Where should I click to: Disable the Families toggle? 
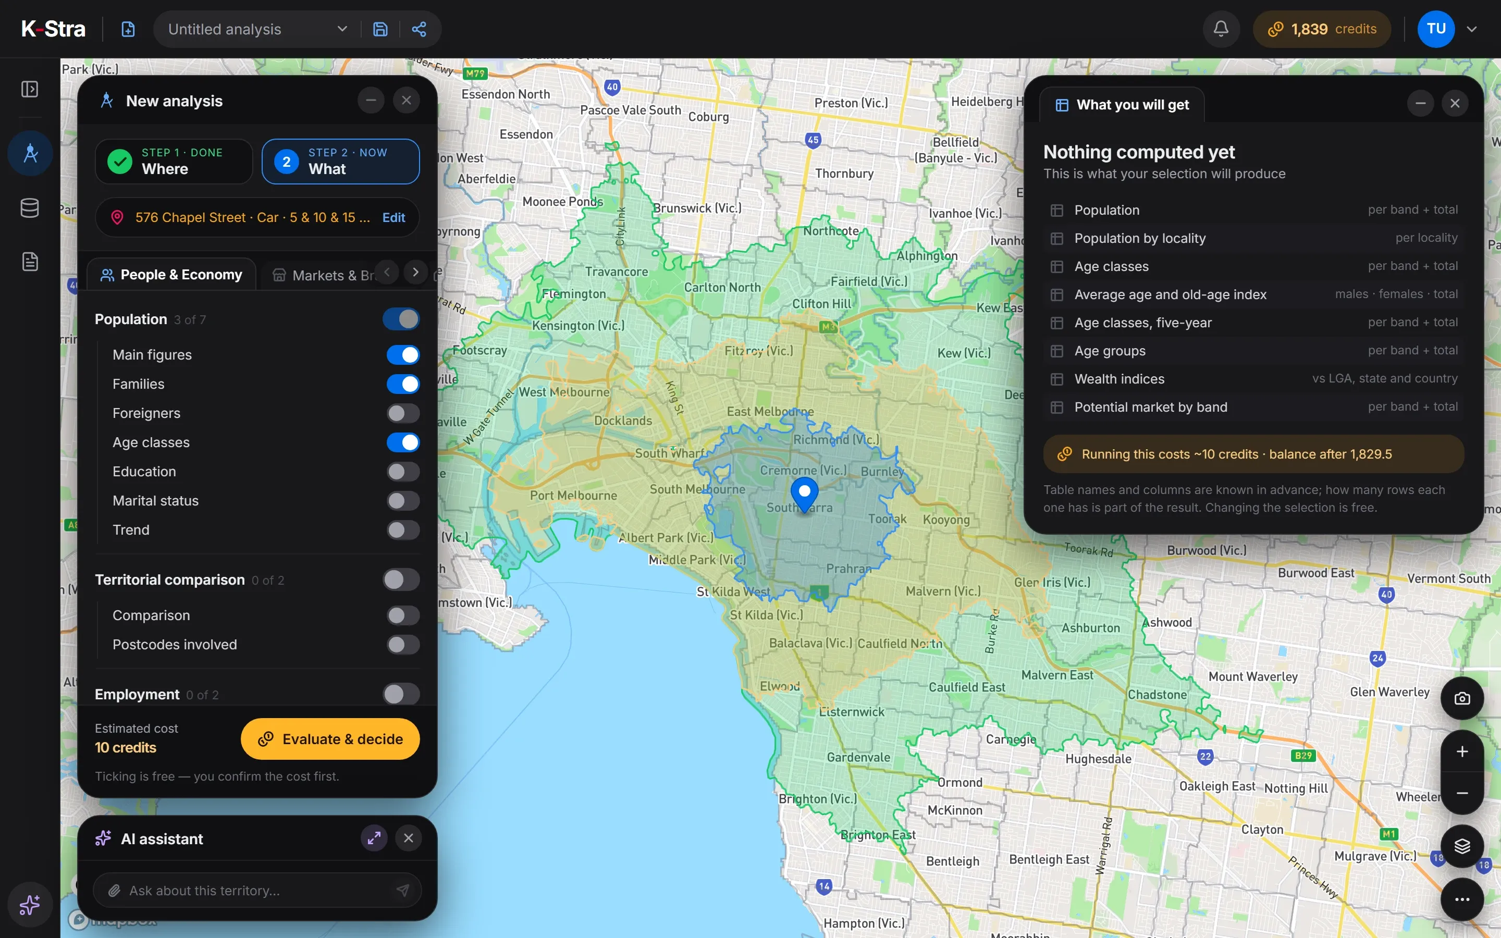pyautogui.click(x=403, y=384)
